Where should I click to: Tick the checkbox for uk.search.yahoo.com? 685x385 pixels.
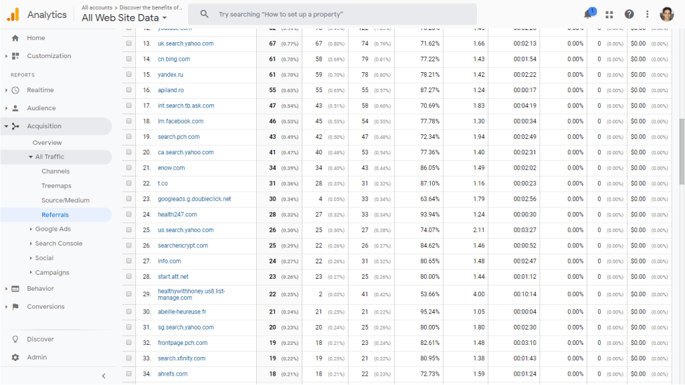[129, 43]
